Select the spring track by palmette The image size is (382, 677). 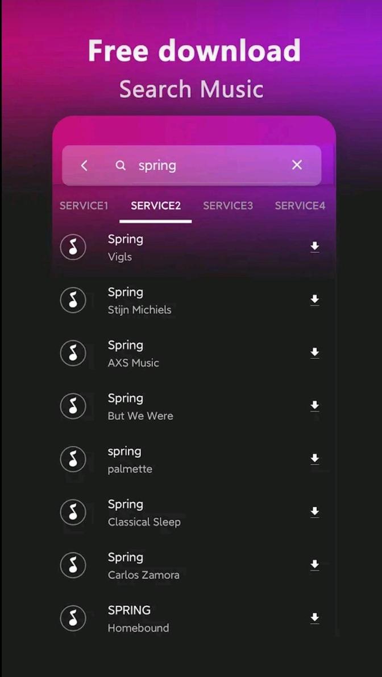pos(159,459)
